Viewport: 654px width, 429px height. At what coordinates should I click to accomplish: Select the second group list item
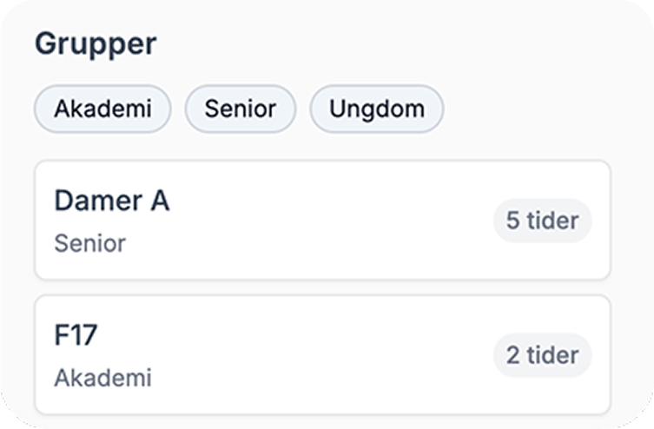tap(322, 355)
